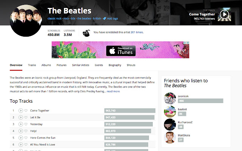Play the track Let It Be

(21, 117)
